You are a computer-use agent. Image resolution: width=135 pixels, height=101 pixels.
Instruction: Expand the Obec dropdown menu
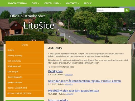(36, 3)
